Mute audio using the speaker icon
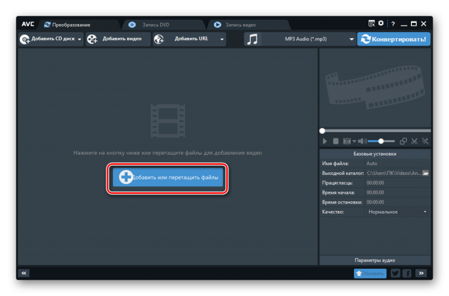Viewport: 449px width, 296px height. [x=362, y=141]
